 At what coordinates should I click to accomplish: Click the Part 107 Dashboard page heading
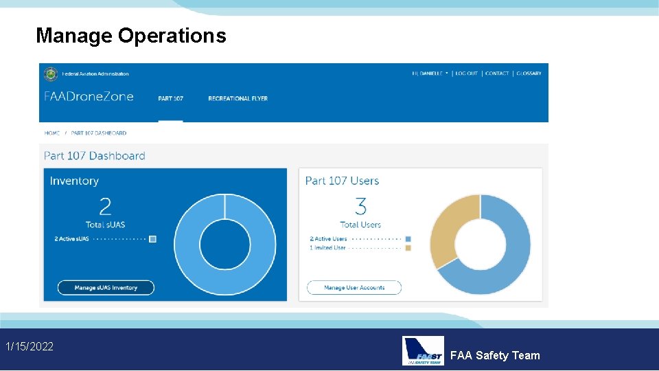point(95,156)
